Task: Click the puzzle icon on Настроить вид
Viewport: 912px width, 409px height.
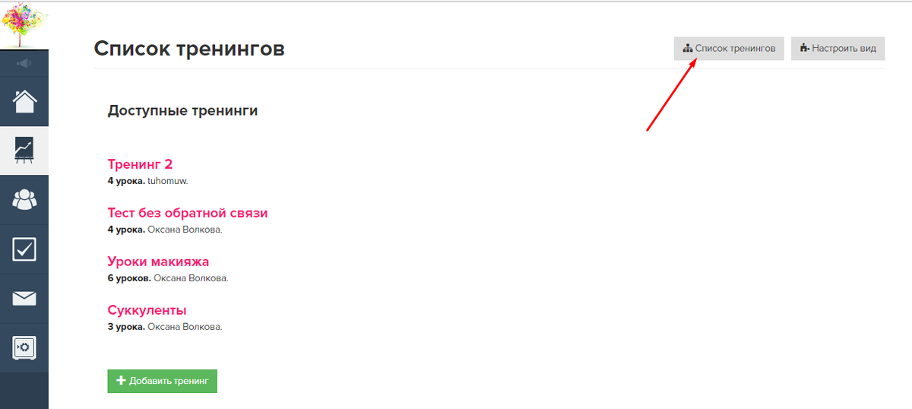Action: [804, 48]
